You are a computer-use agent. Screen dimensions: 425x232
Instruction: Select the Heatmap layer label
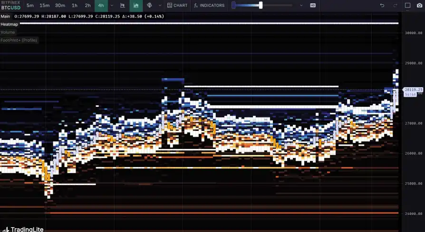pyautogui.click(x=9, y=24)
